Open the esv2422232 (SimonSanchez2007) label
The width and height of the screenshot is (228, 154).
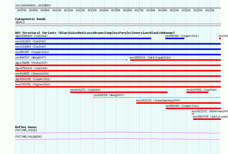point(158,100)
